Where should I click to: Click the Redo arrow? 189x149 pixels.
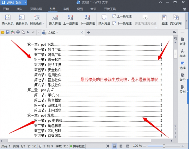[x=33, y=32]
